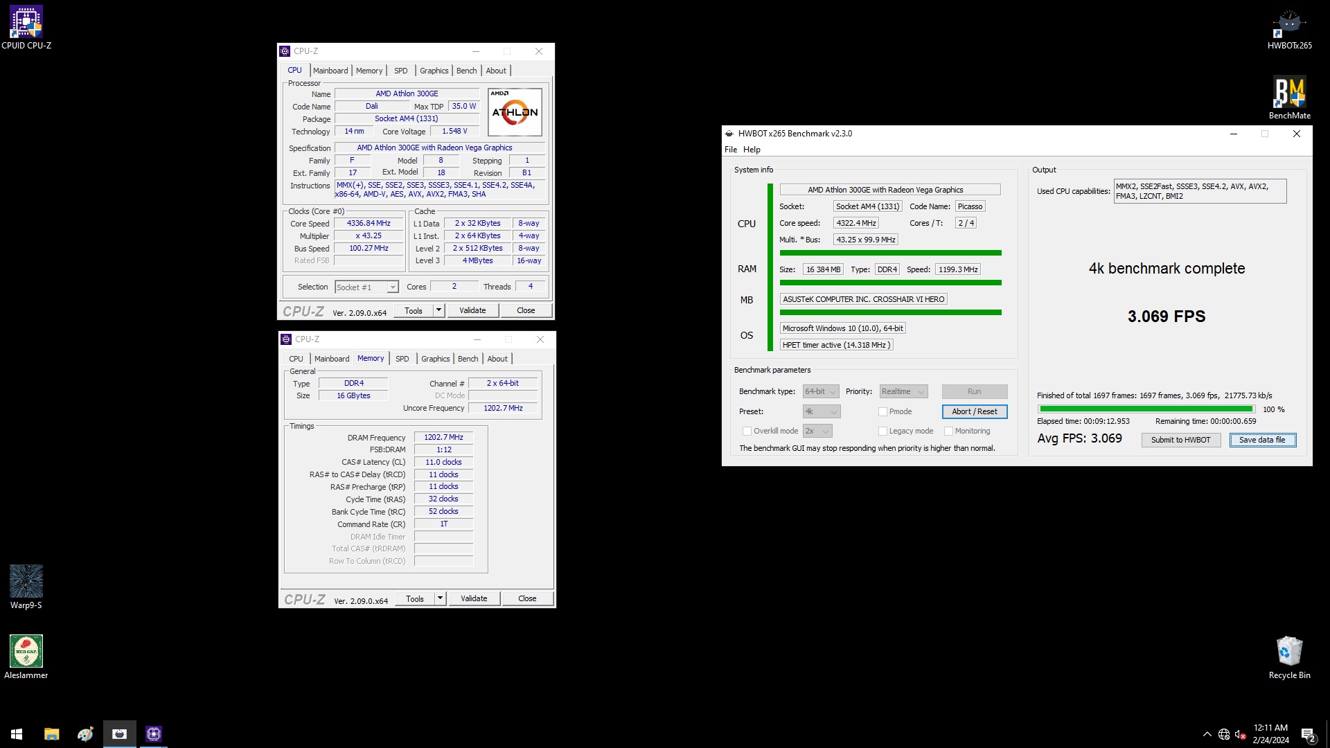Switch to Bench tab in top CPU-Z
Image resolution: width=1330 pixels, height=748 pixels.
(467, 71)
